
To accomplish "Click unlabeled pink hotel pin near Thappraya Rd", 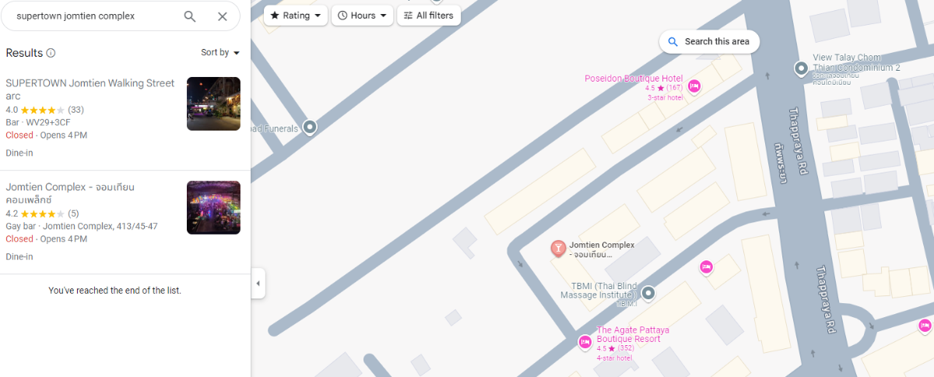I will coord(706,267).
